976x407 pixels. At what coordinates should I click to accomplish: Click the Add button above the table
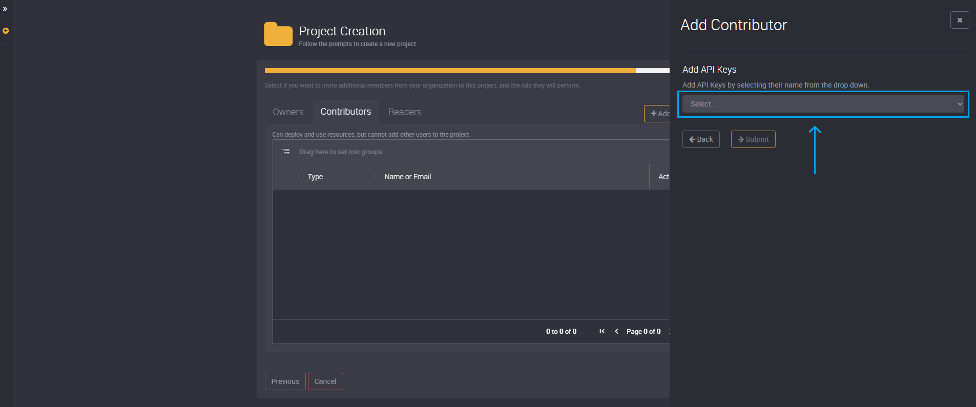(x=657, y=114)
